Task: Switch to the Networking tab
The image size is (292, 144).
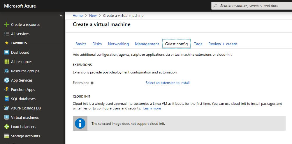Action: point(118,44)
